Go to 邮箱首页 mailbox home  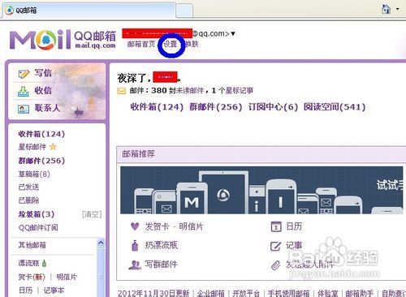141,44
